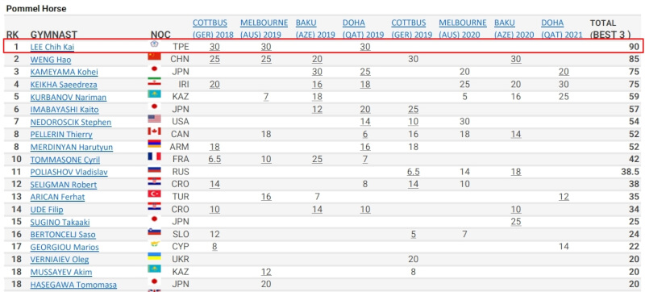Image resolution: width=645 pixels, height=292 pixels.
Task: Open gymnast POLIASHOV Vladislav's profile
Action: point(69,173)
